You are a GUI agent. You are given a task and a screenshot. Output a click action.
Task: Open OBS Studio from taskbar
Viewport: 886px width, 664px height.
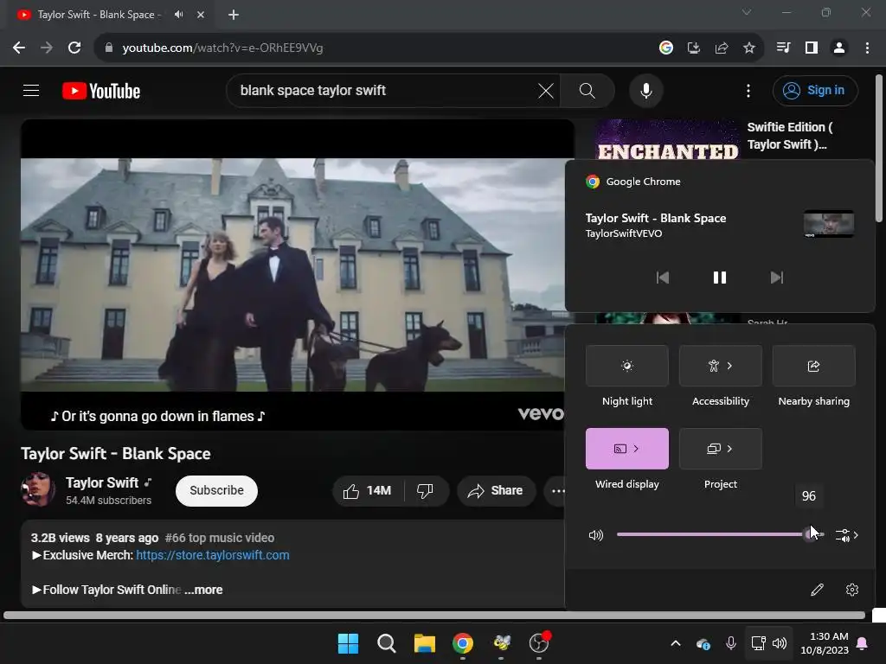click(539, 643)
